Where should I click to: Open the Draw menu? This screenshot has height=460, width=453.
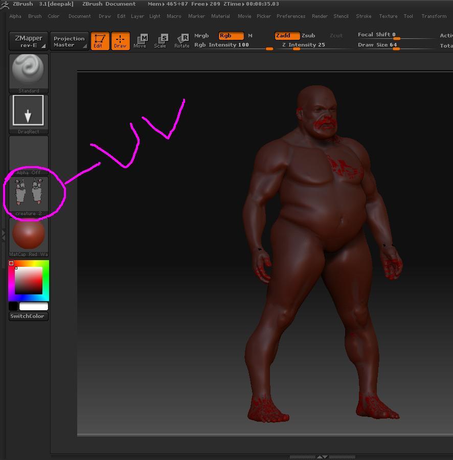[105, 16]
